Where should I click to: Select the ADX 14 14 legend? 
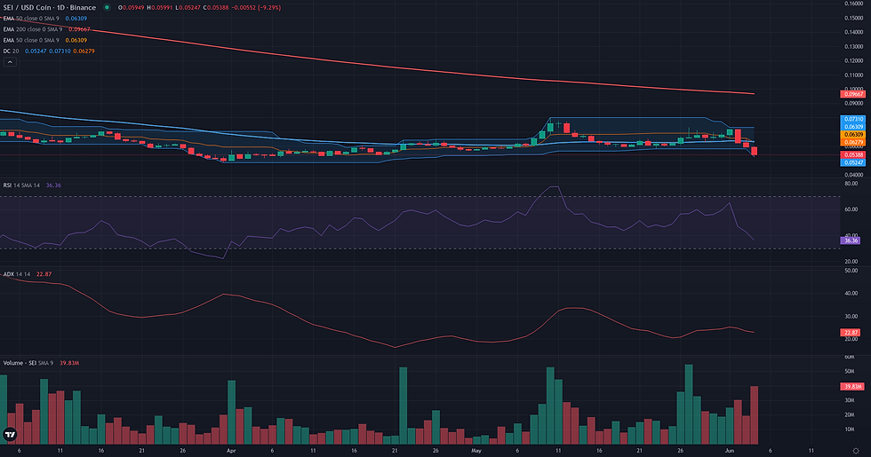(28, 274)
